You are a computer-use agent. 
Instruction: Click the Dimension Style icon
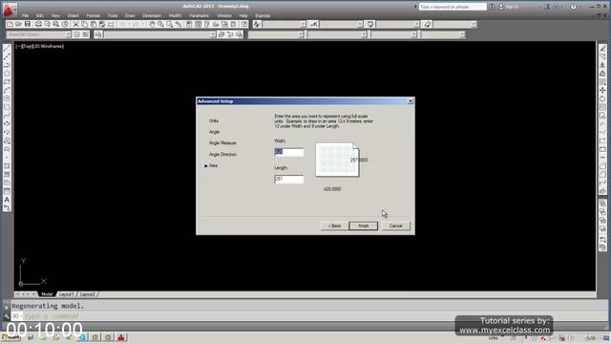(314, 24)
